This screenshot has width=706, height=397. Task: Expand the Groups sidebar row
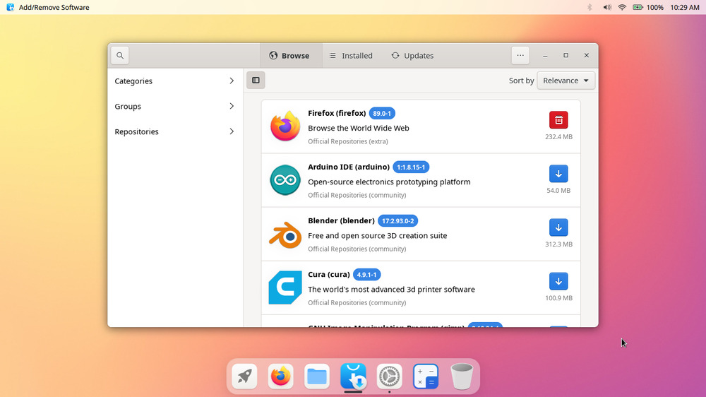[x=174, y=107]
